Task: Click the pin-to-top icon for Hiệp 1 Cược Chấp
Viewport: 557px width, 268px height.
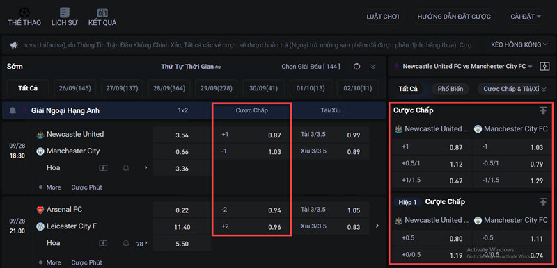Action: pyautogui.click(x=543, y=202)
